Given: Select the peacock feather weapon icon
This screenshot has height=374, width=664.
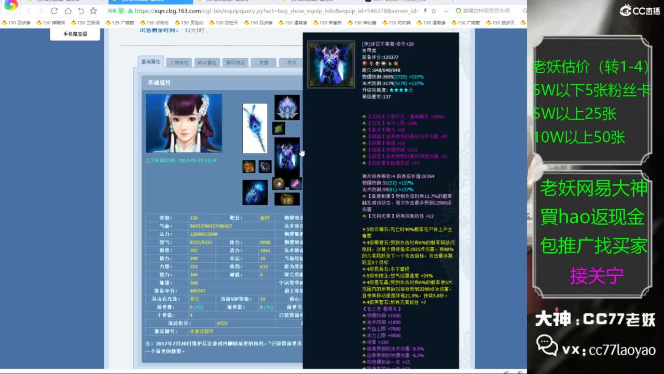Looking at the screenshot, I should click(x=255, y=128).
